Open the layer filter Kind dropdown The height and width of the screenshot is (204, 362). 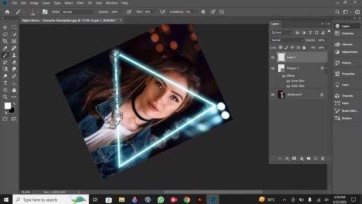tap(282, 33)
